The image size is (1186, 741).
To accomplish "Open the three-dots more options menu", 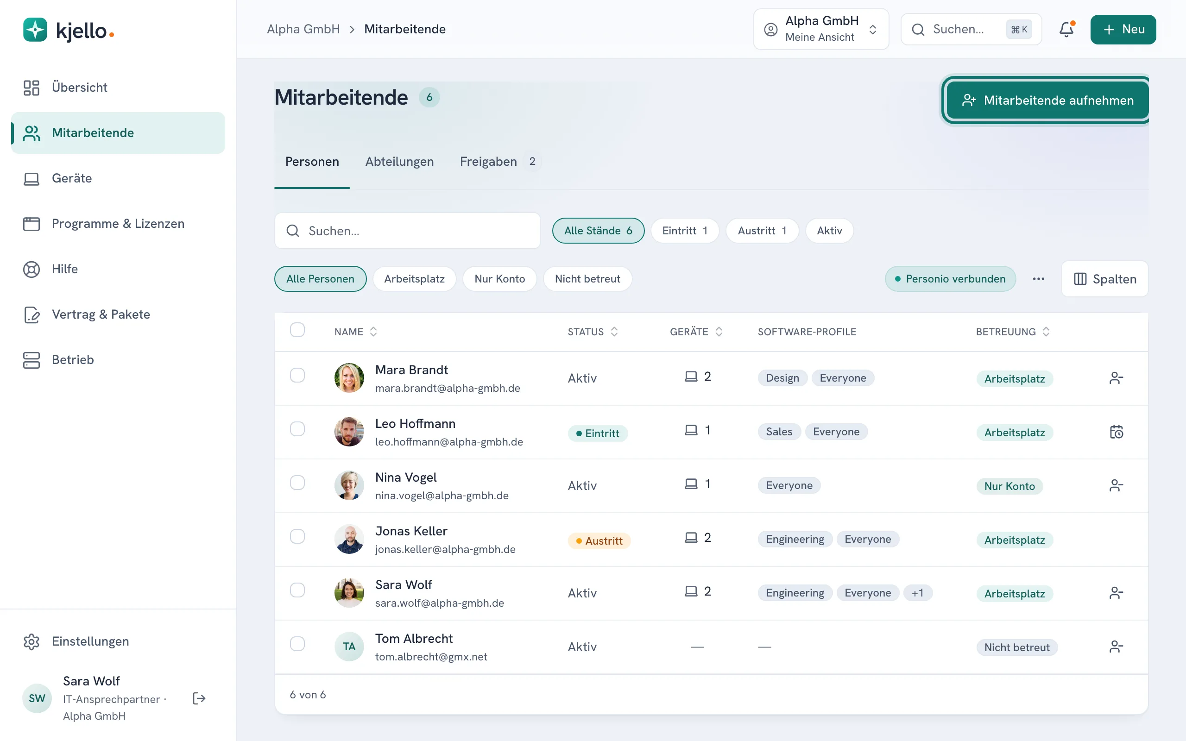I will (1039, 279).
